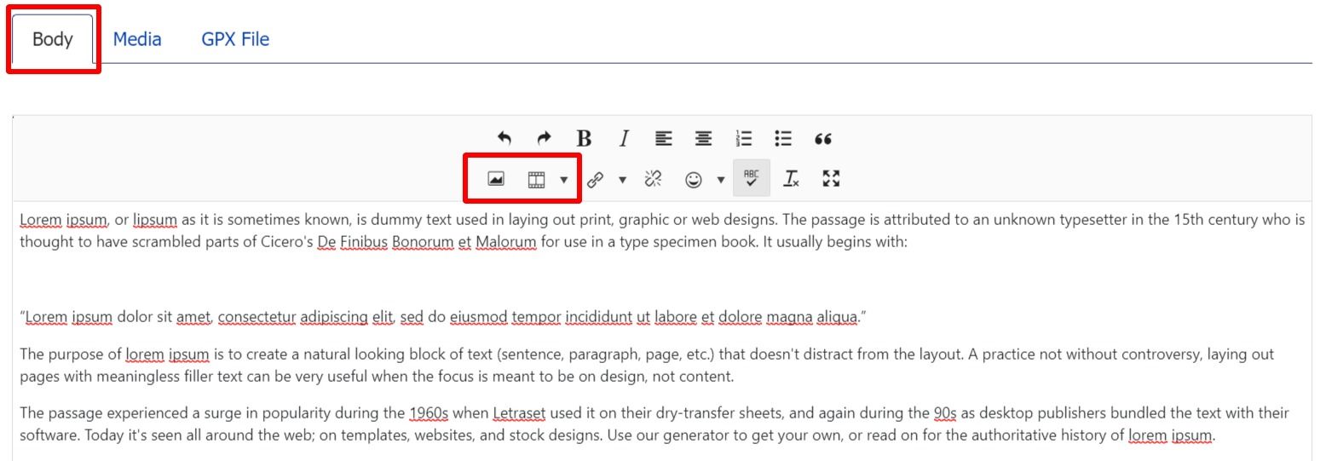The image size is (1326, 461).
Task: Apply Bold formatting
Action: pos(584,138)
